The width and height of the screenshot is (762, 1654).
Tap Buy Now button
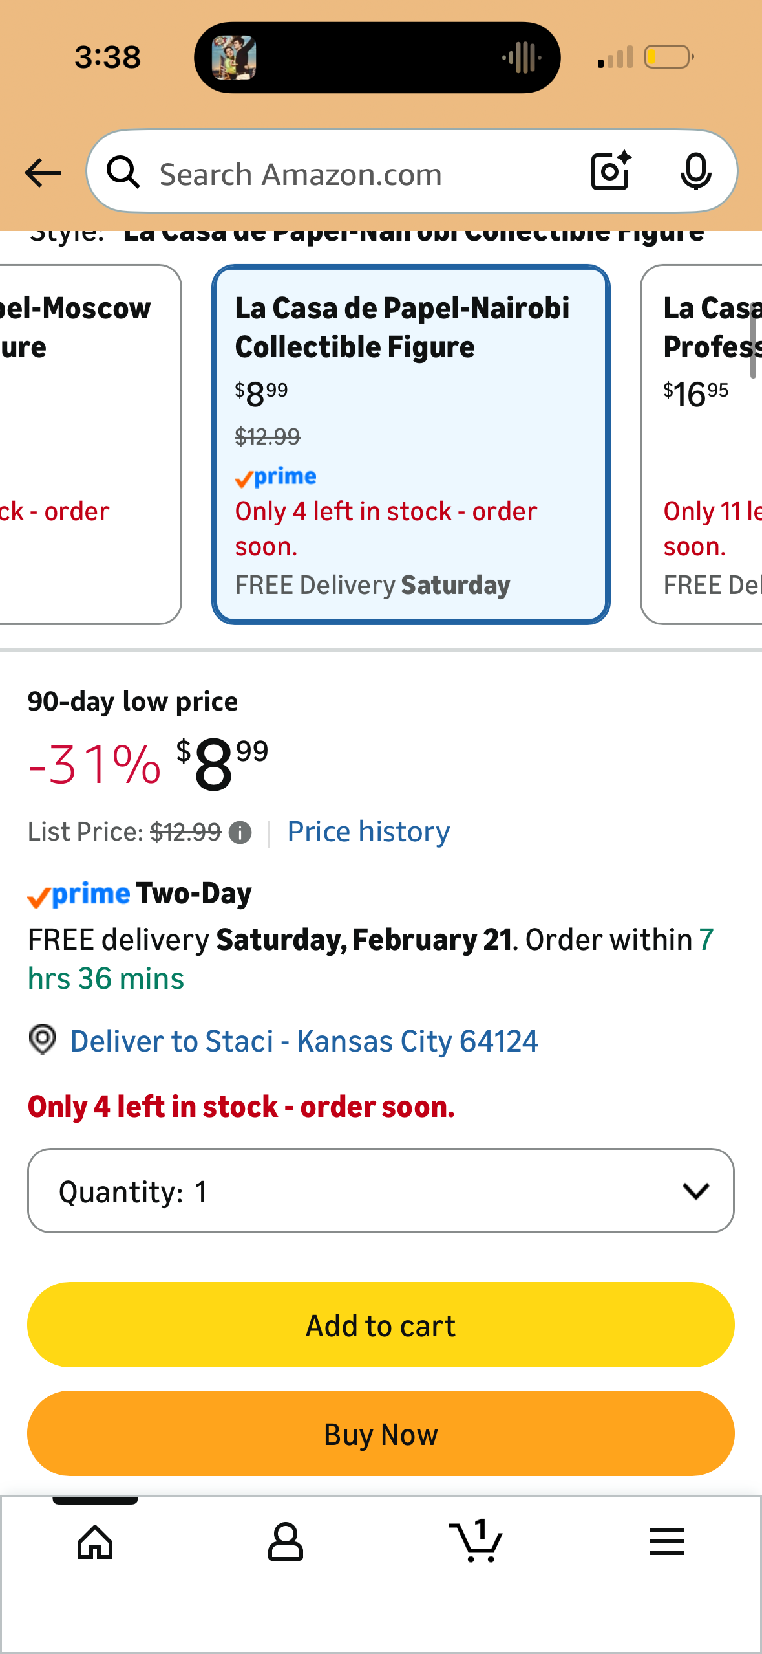pos(381,1433)
